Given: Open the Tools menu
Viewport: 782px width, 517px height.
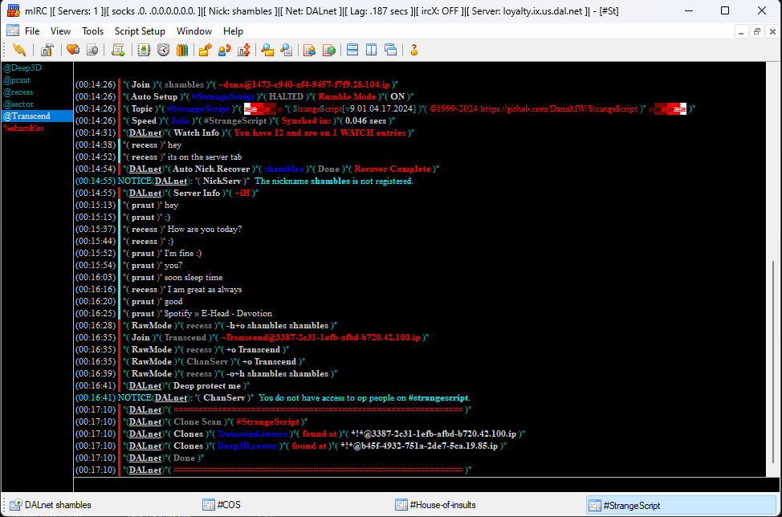Looking at the screenshot, I should (93, 31).
